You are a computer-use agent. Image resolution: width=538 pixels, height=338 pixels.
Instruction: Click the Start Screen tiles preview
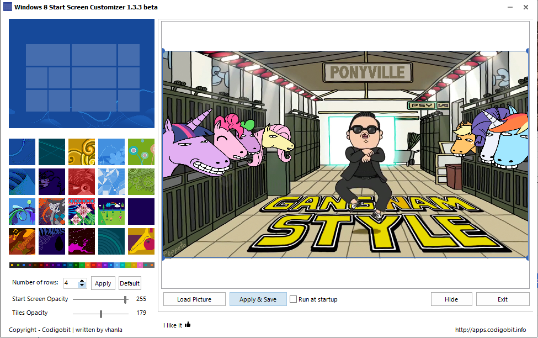(82, 73)
